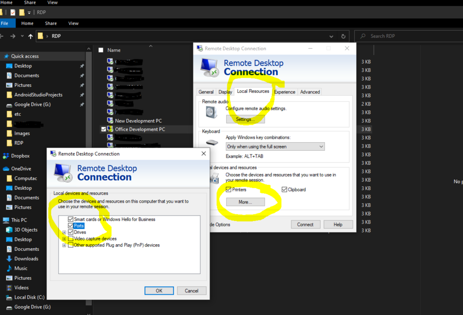Toggle the Drives checkbox
Screen dimensions: 463x315
70,232
